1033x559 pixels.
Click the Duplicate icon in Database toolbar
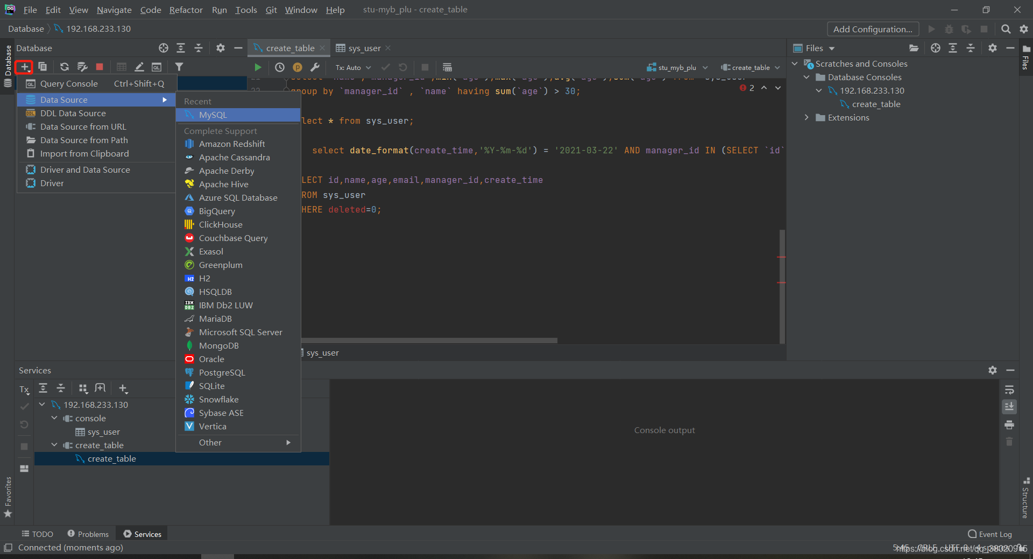tap(43, 67)
